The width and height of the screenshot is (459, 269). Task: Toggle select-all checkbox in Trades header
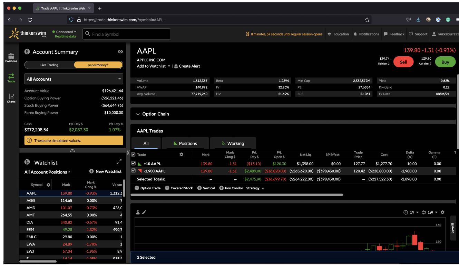[x=133, y=155]
